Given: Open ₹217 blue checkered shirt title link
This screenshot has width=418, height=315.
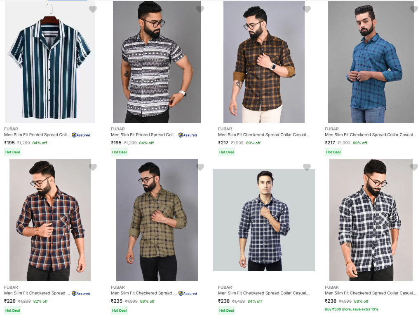Looking at the screenshot, I should (x=370, y=135).
